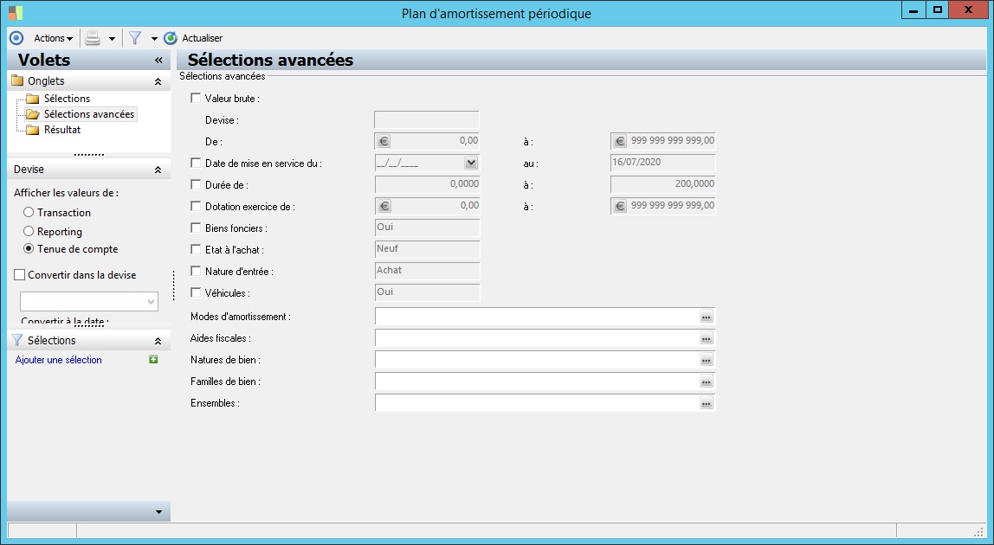994x545 pixels.
Task: Click the au date field 16/07/2020
Action: [662, 163]
